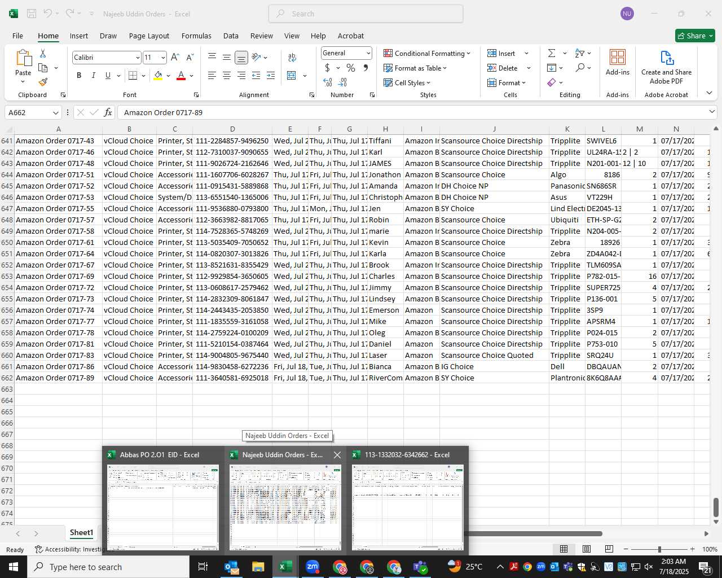722x578 pixels.
Task: Apply the Percent Style format
Action: point(351,68)
